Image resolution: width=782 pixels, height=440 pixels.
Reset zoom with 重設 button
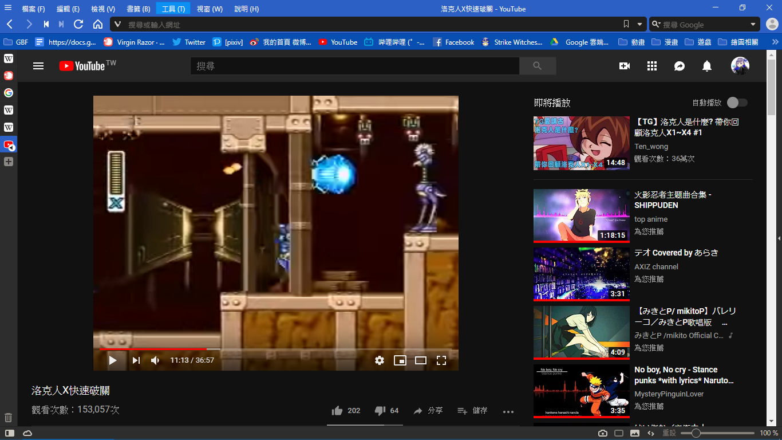pos(669,433)
